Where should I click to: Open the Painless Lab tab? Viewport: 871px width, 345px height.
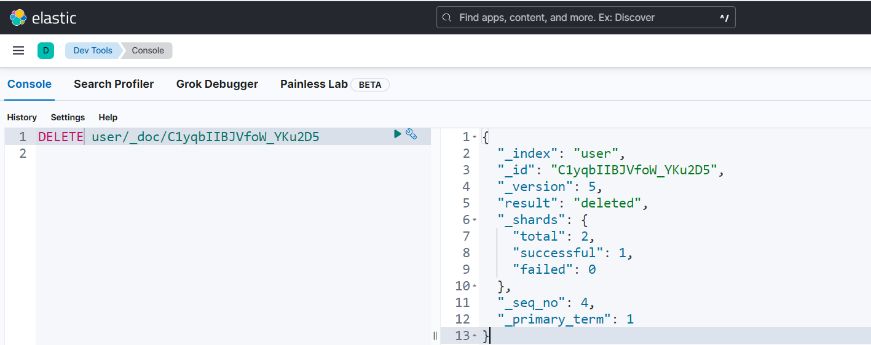pyautogui.click(x=314, y=84)
